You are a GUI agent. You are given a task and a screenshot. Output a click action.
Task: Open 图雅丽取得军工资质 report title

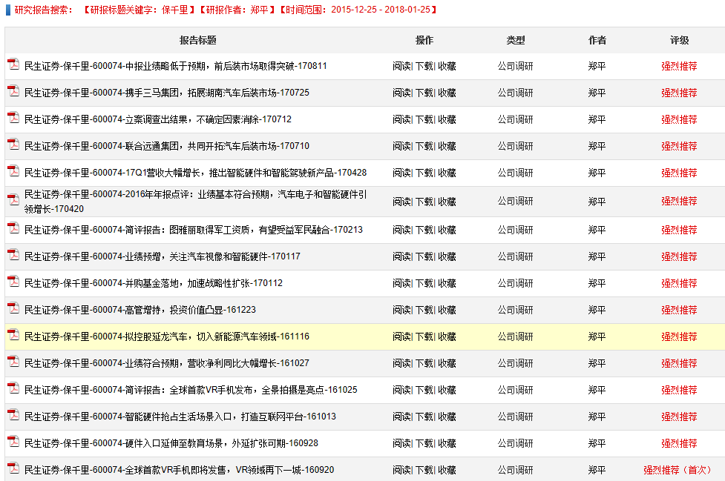coord(193,230)
